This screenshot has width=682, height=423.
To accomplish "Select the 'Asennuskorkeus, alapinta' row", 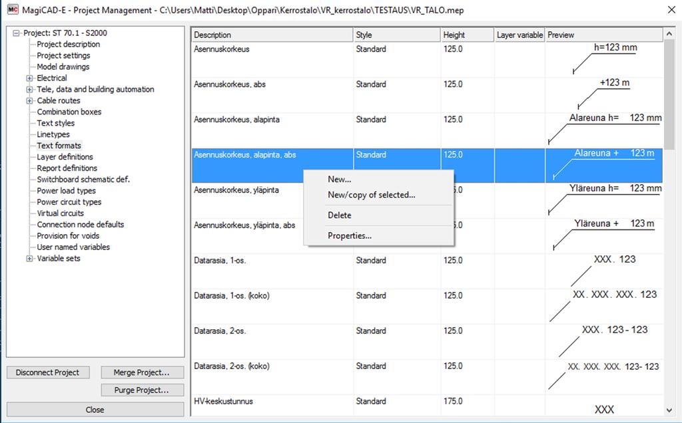I will coord(428,130).
